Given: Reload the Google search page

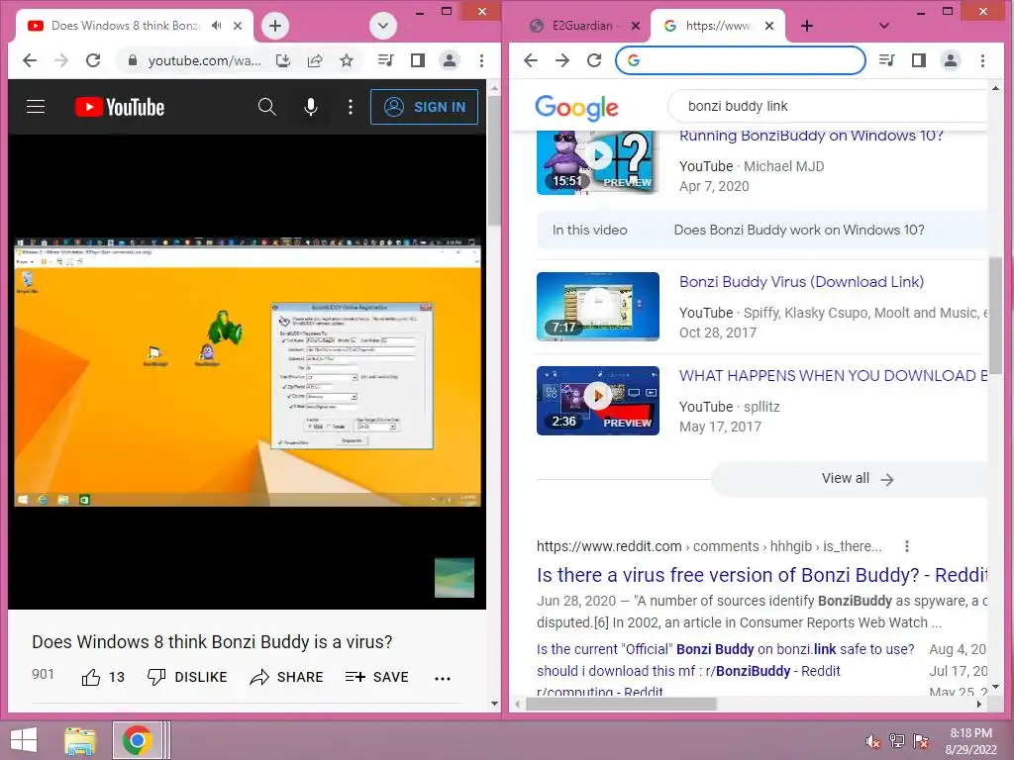Looking at the screenshot, I should coord(594,60).
